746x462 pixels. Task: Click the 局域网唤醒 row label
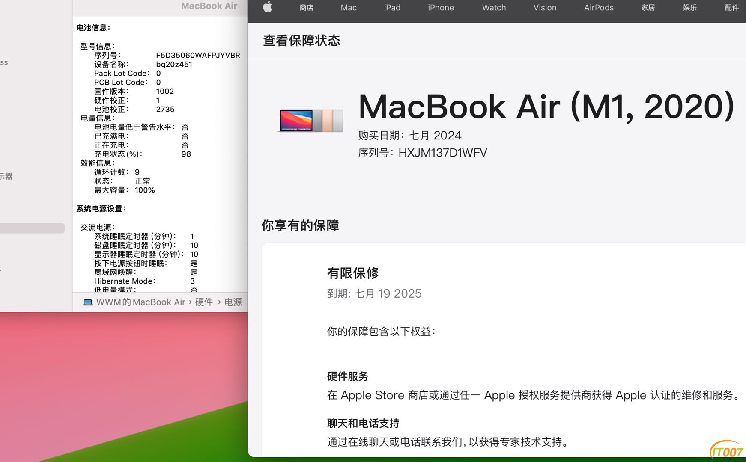tap(115, 272)
